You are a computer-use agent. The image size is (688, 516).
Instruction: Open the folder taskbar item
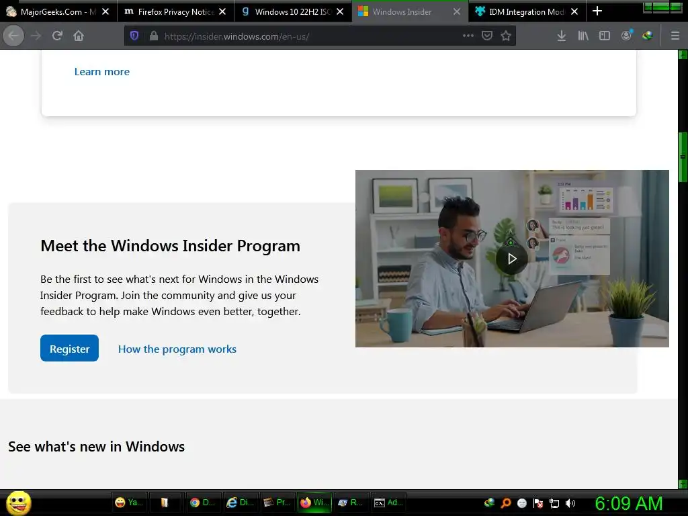[165, 503]
